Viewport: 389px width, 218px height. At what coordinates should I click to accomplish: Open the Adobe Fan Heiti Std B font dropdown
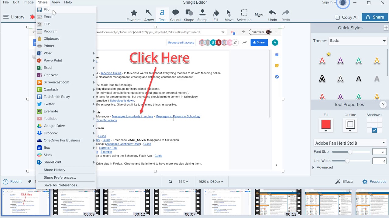350,143
